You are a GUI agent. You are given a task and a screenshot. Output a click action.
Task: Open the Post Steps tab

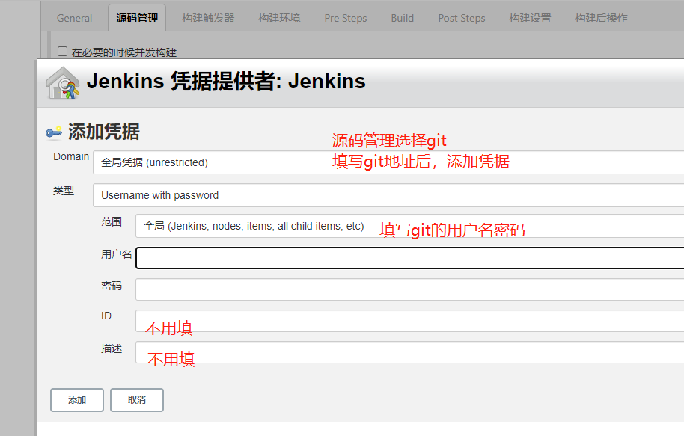coord(462,18)
